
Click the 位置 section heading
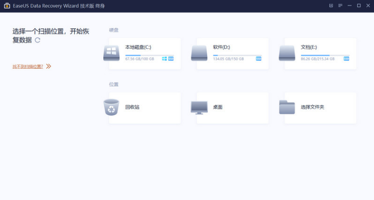[114, 84]
